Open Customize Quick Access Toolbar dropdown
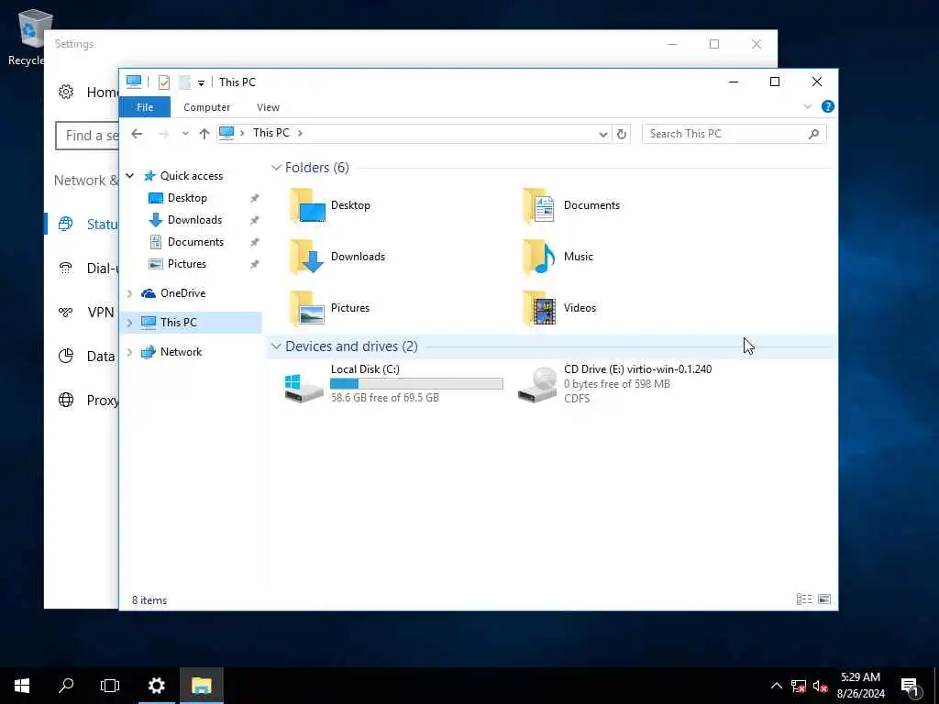The height and width of the screenshot is (704, 939). coord(201,83)
